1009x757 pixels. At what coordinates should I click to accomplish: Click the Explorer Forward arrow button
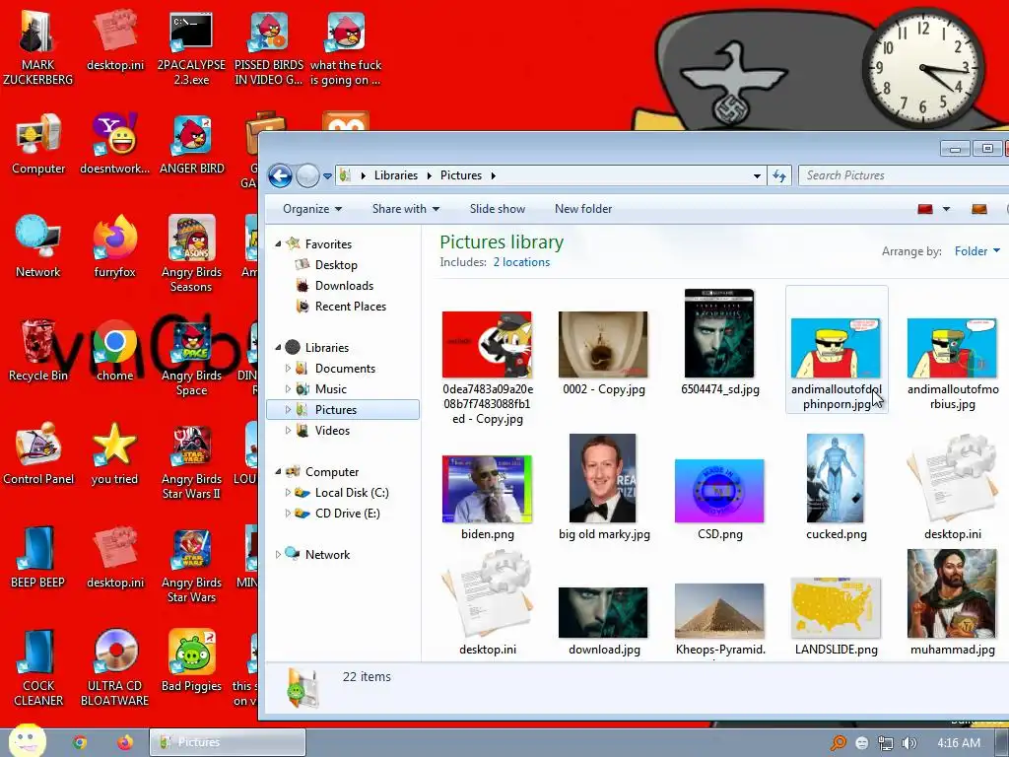pyautogui.click(x=307, y=175)
